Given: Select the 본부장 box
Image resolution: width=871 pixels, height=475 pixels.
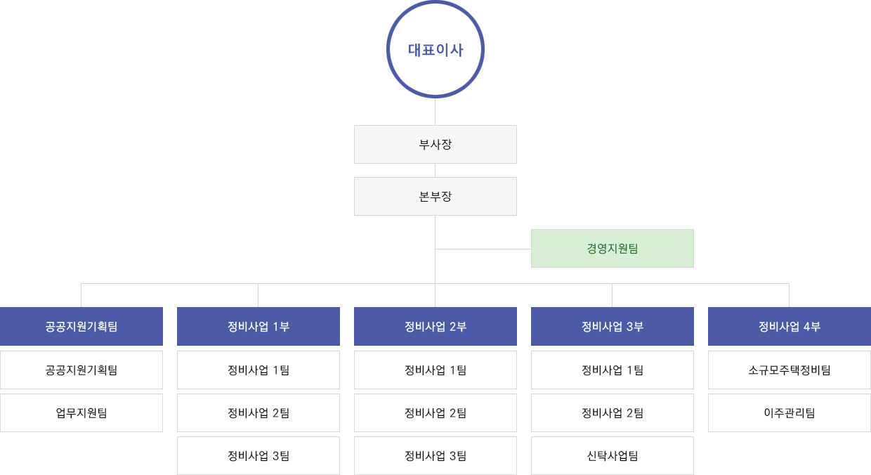Looking at the screenshot, I should pos(435,196).
